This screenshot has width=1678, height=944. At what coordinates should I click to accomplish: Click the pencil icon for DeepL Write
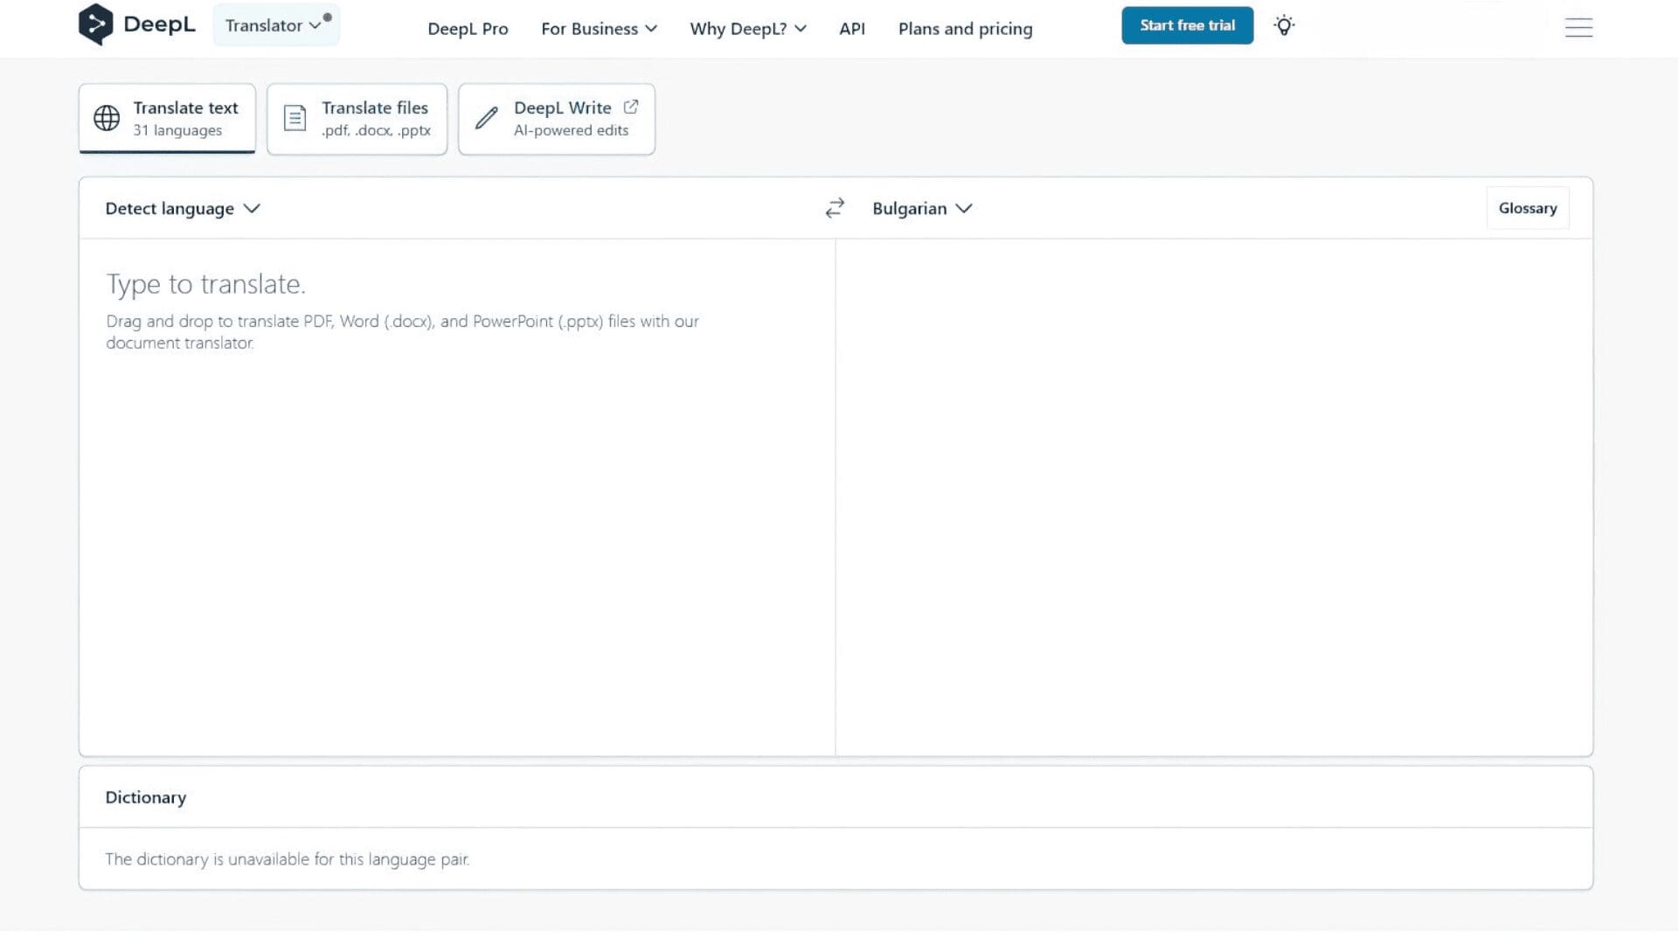487,118
